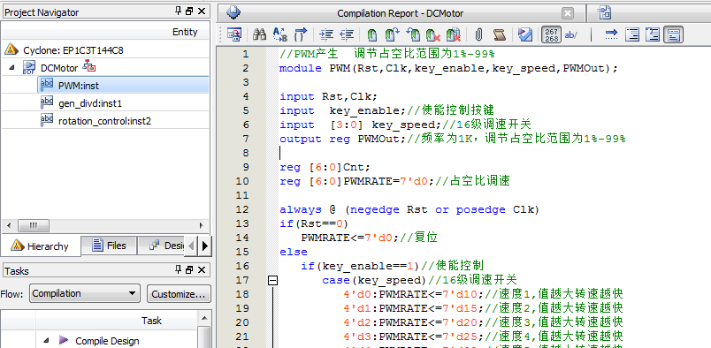
Task: Select PWM:inst in the hierarchy
Action: coord(79,86)
